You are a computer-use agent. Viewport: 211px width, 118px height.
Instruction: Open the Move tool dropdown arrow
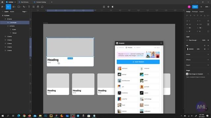pyautogui.click(x=10, y=7)
